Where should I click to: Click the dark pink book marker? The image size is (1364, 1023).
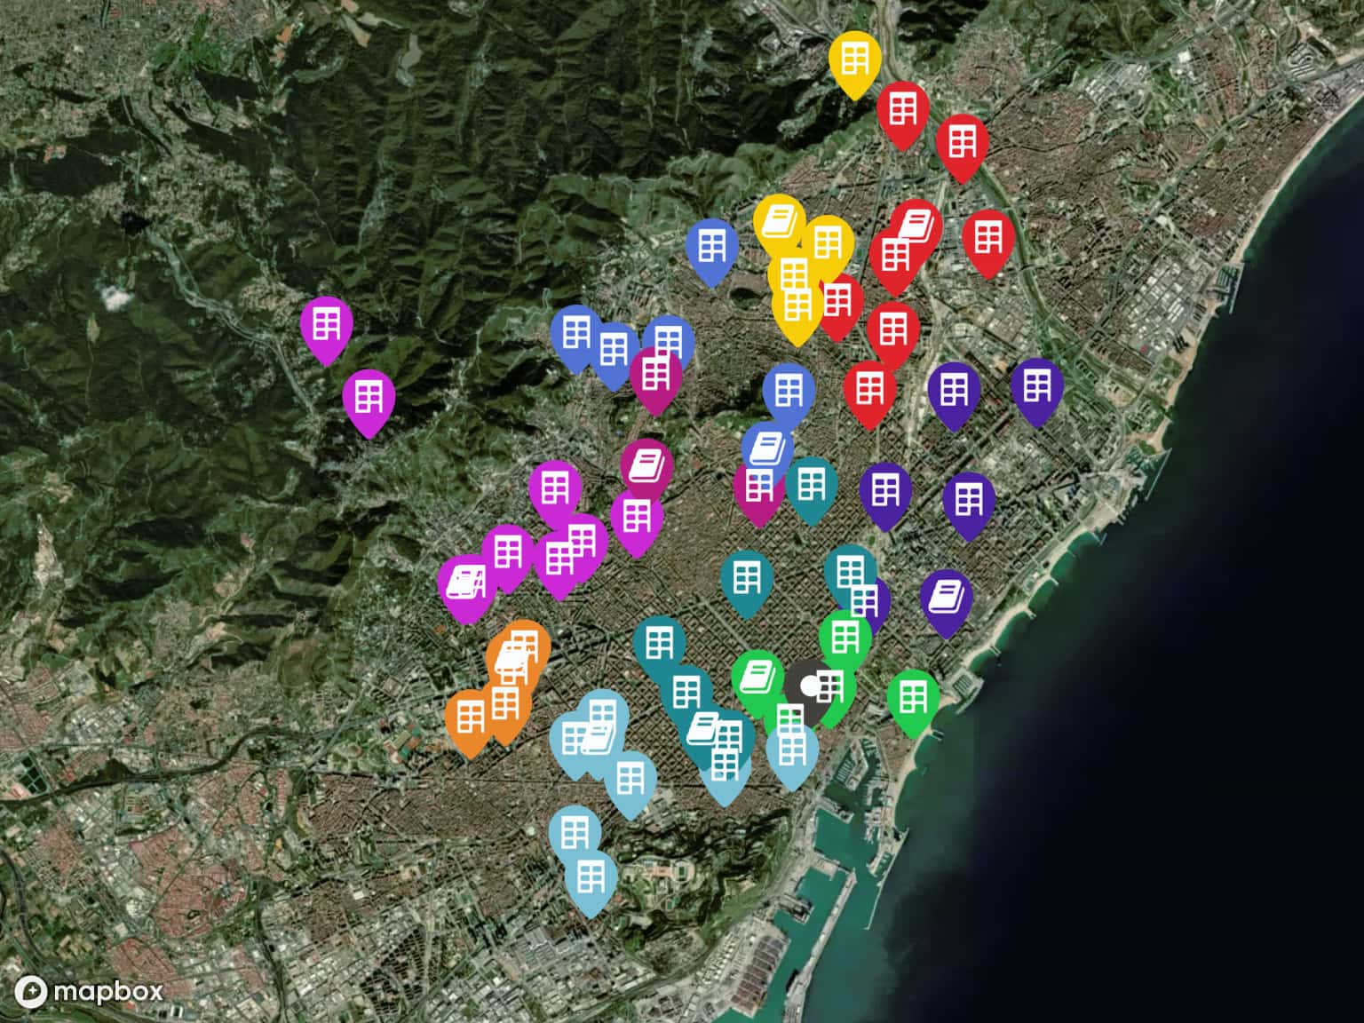646,464
